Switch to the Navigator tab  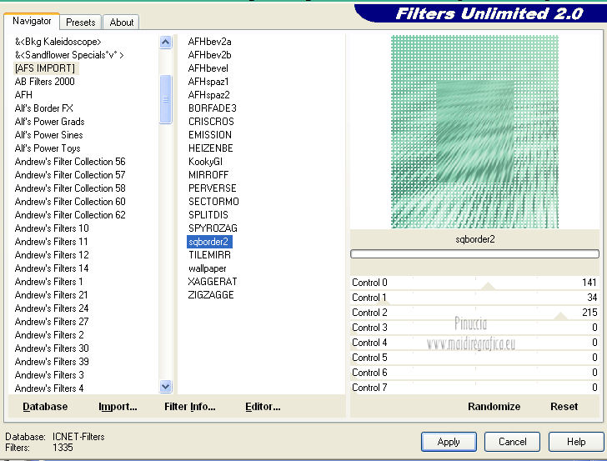tap(32, 22)
